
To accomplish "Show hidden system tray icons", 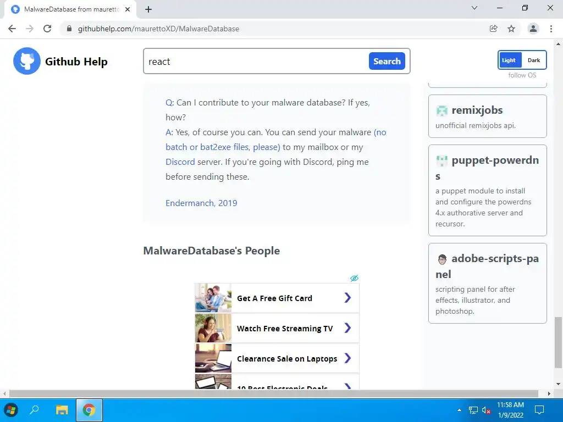I will 459,410.
